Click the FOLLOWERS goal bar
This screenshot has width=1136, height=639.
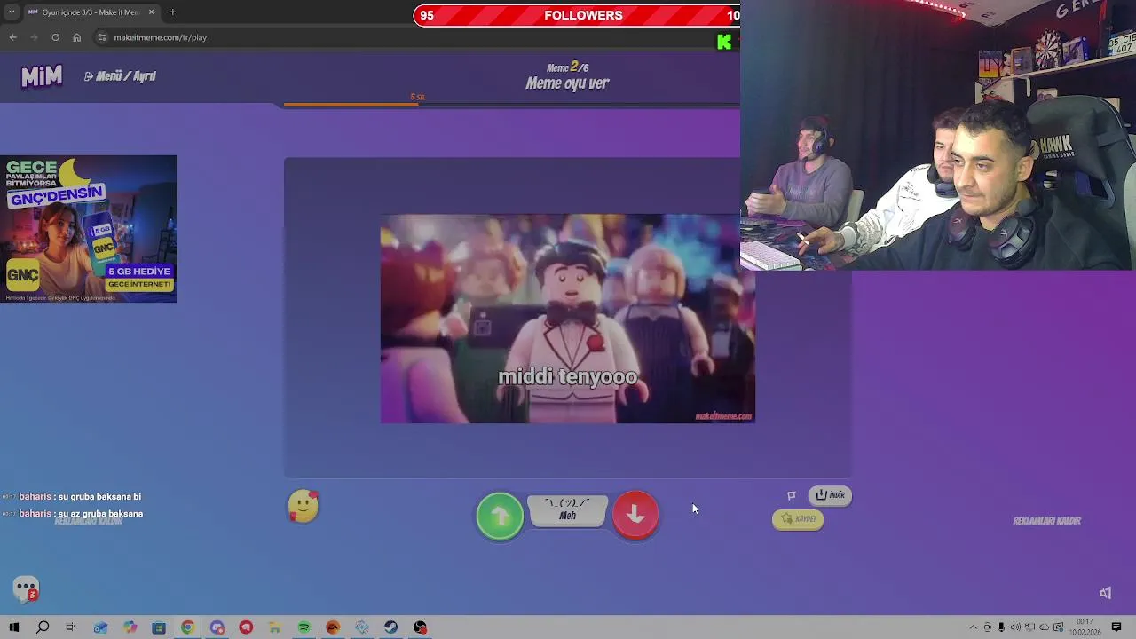pyautogui.click(x=577, y=15)
